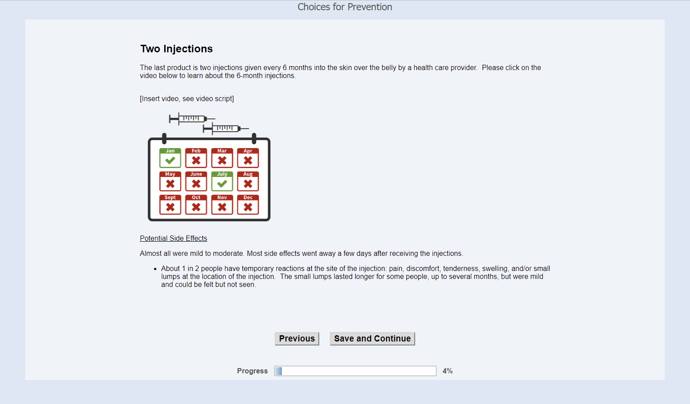
Task: Click the November red X calendar icon
Action: coord(222,205)
